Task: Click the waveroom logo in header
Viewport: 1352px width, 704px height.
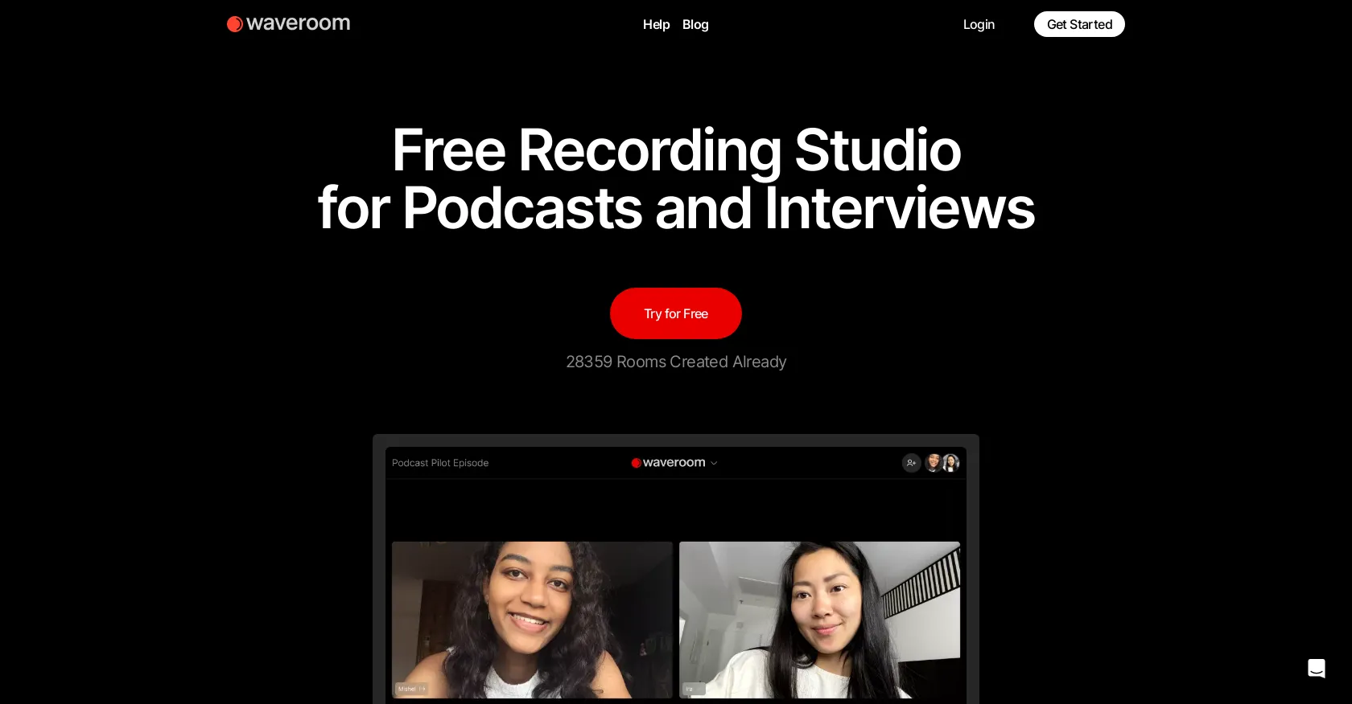Action: click(288, 24)
